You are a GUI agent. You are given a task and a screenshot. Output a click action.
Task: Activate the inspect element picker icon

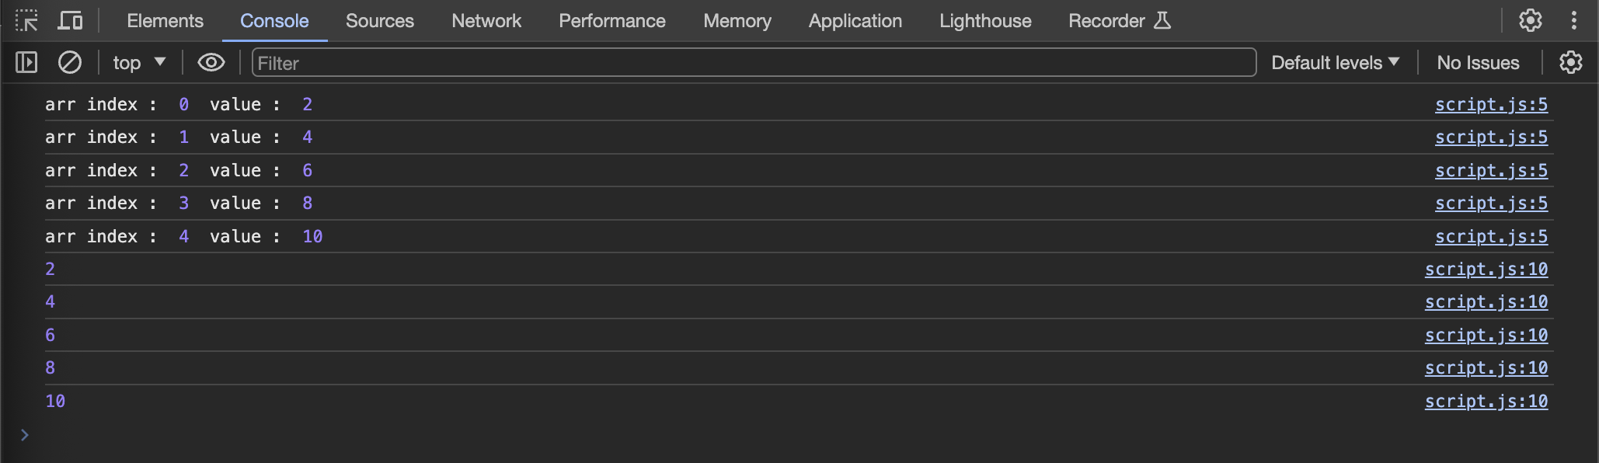[26, 20]
